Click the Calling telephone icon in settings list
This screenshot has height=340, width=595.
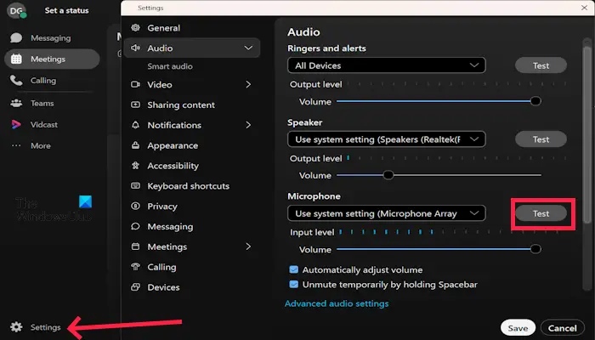(135, 267)
